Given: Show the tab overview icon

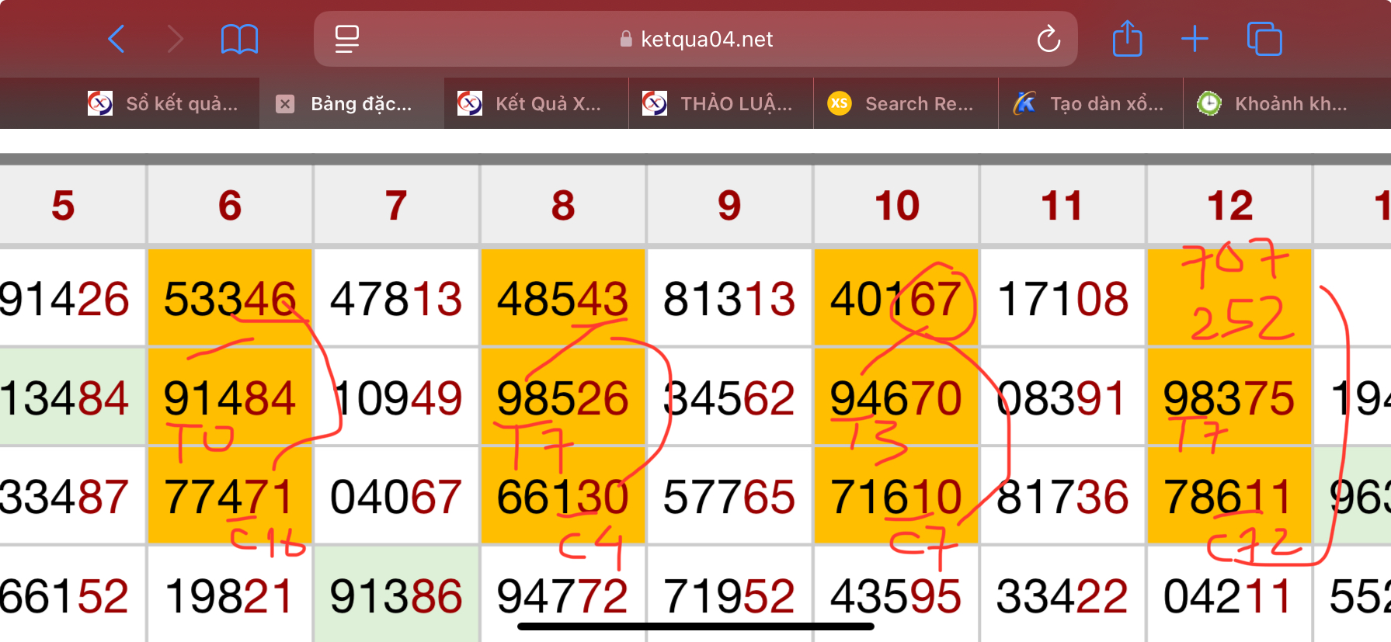Looking at the screenshot, I should coord(1264,39).
